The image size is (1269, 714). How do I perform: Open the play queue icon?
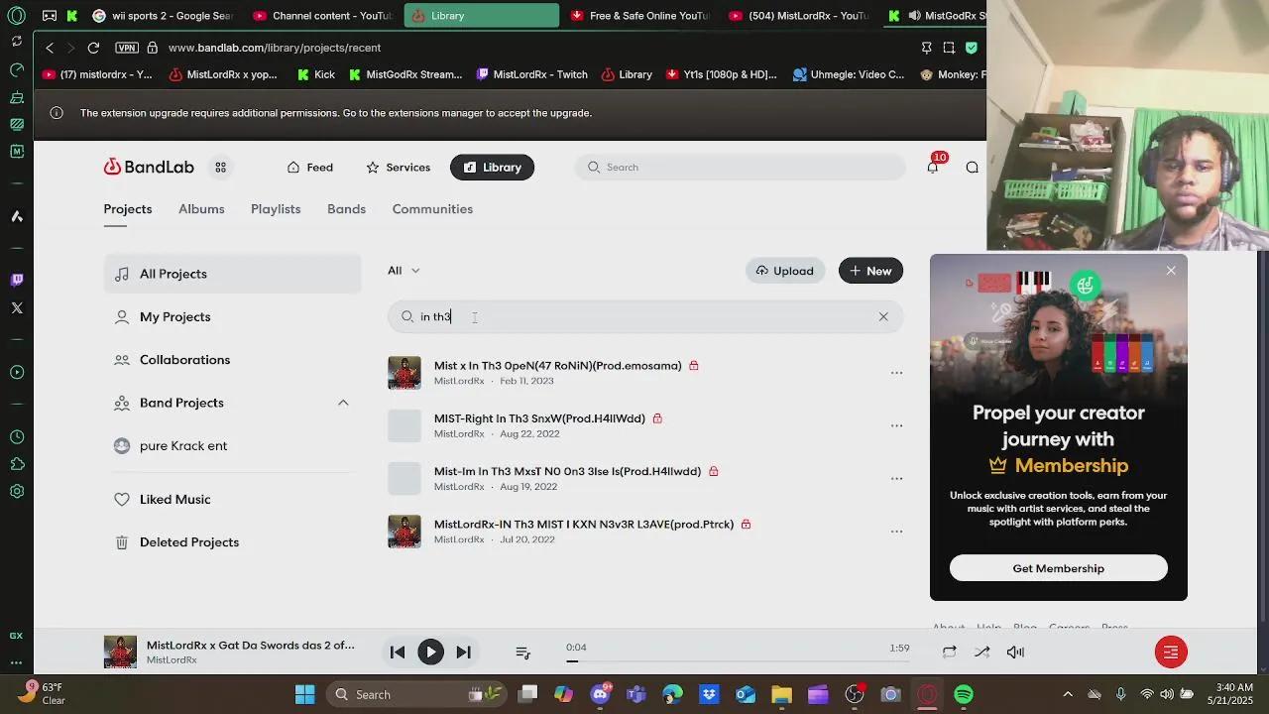tap(523, 653)
